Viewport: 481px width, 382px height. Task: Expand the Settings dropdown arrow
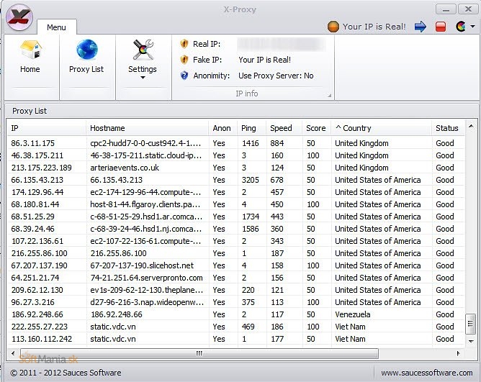point(143,78)
